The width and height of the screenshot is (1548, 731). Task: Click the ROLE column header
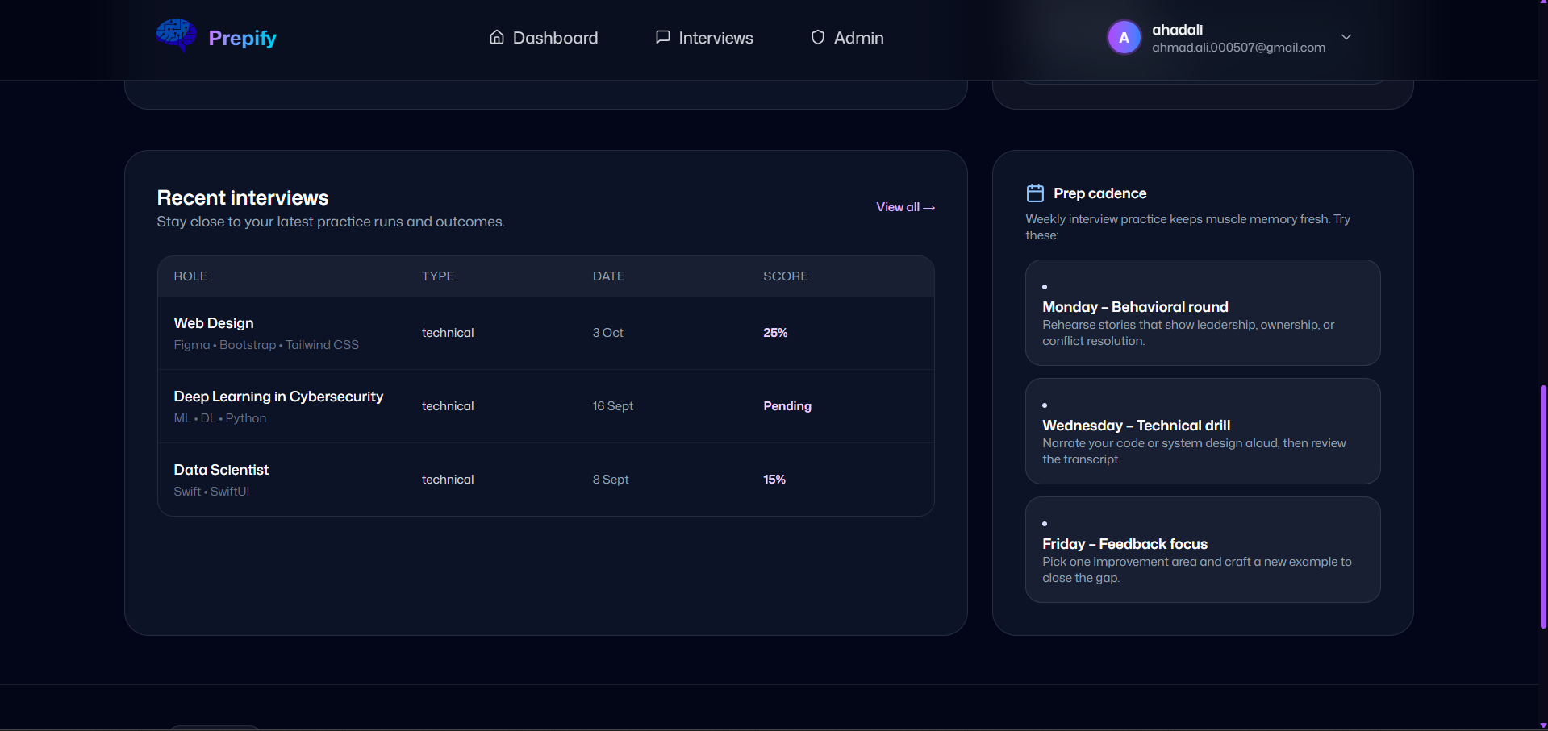pyautogui.click(x=190, y=276)
